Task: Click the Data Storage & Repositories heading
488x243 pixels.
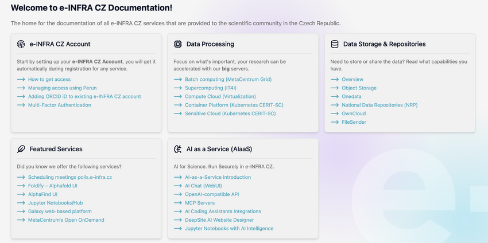Action: point(384,44)
